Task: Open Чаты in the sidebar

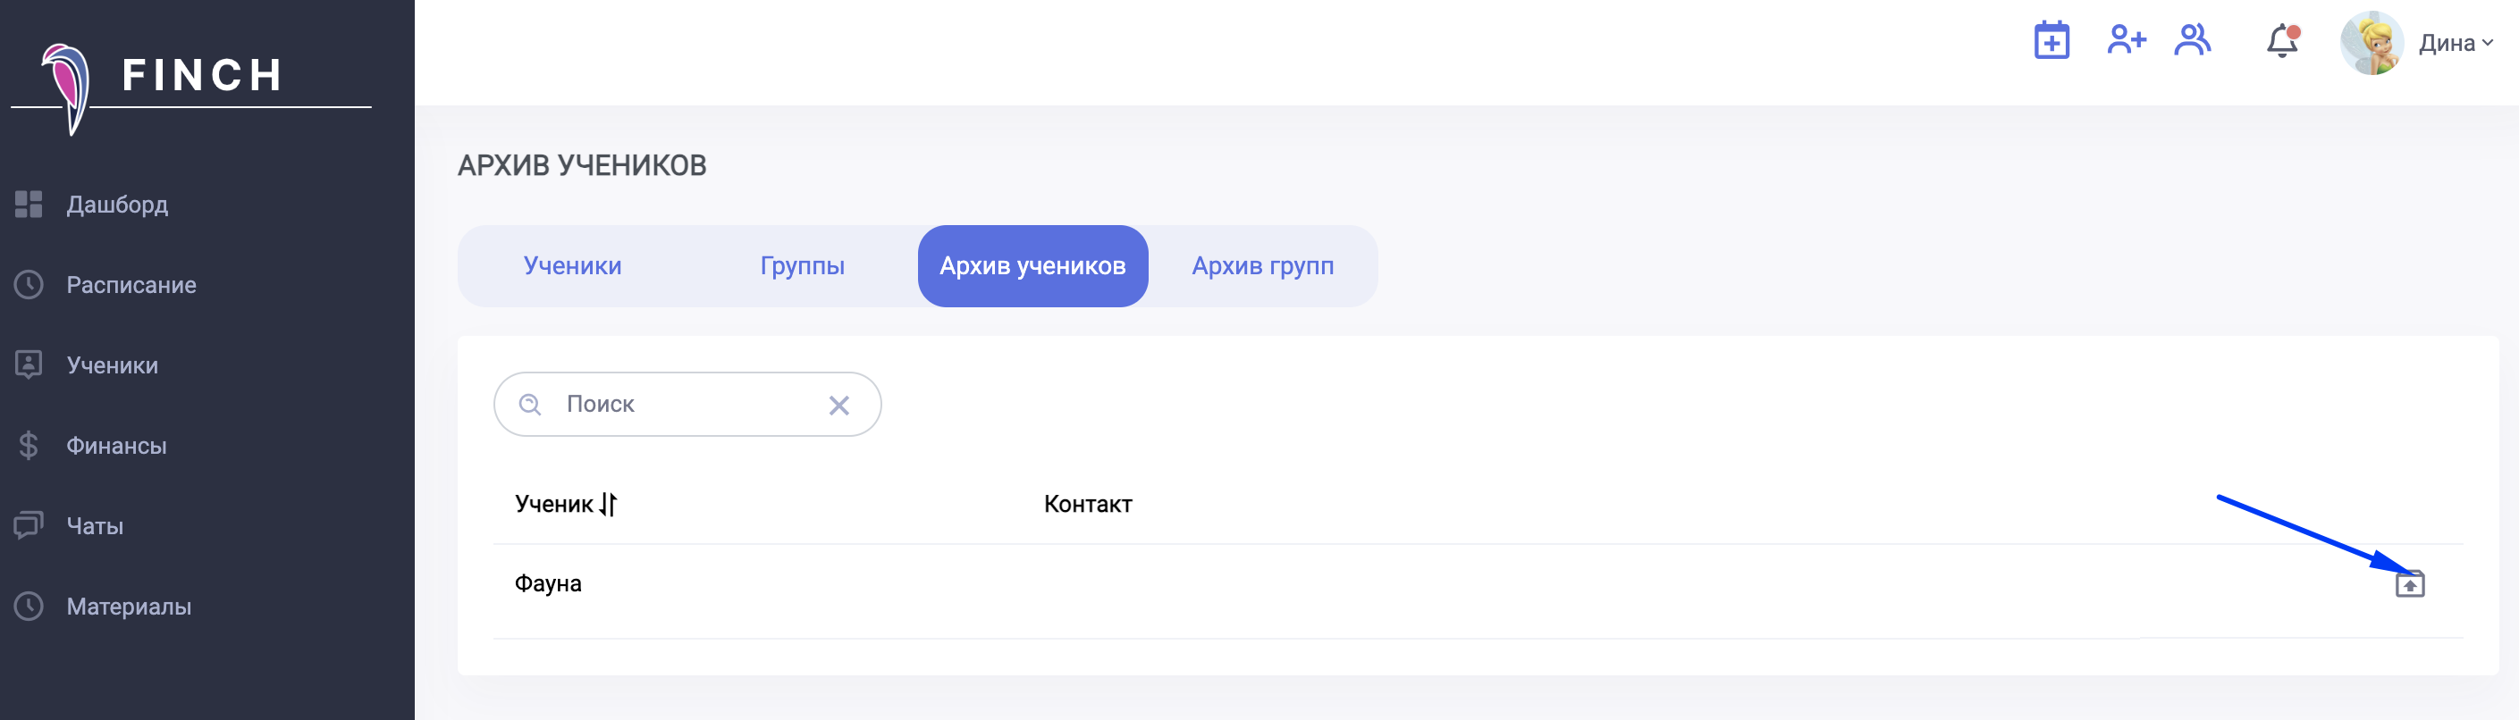Action: (x=95, y=525)
